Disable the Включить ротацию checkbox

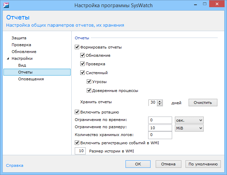(x=77, y=112)
